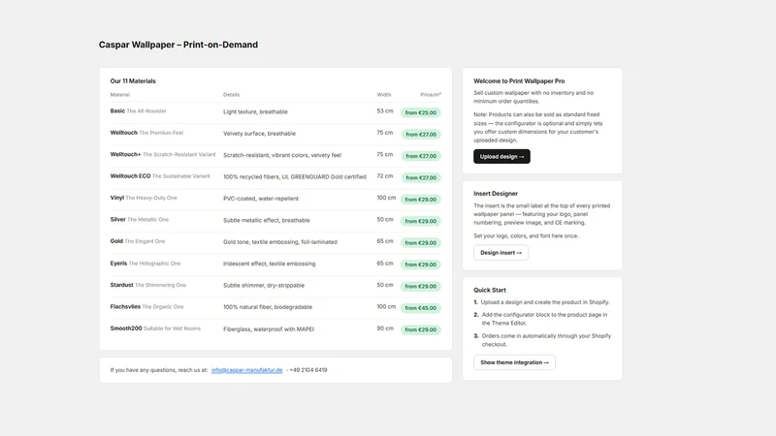Image resolution: width=776 pixels, height=436 pixels.
Task: Click the 72 cm width value
Action: [384, 176]
